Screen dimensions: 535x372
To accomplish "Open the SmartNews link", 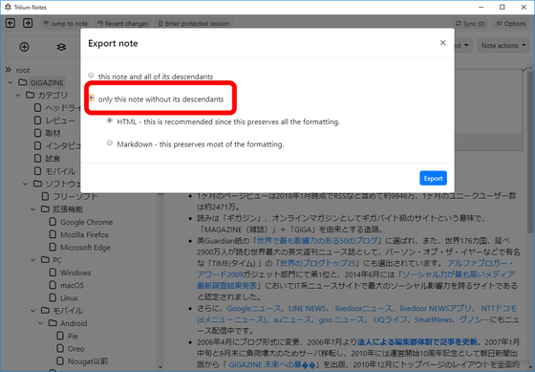I will tap(434, 319).
